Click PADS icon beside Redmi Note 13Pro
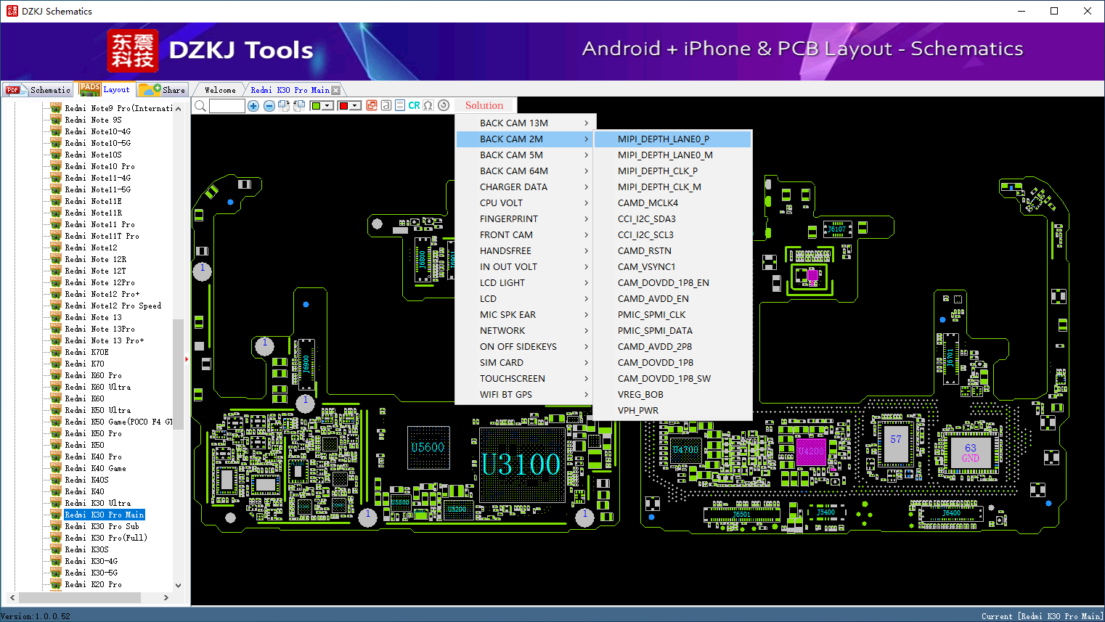This screenshot has height=622, width=1105. [56, 329]
